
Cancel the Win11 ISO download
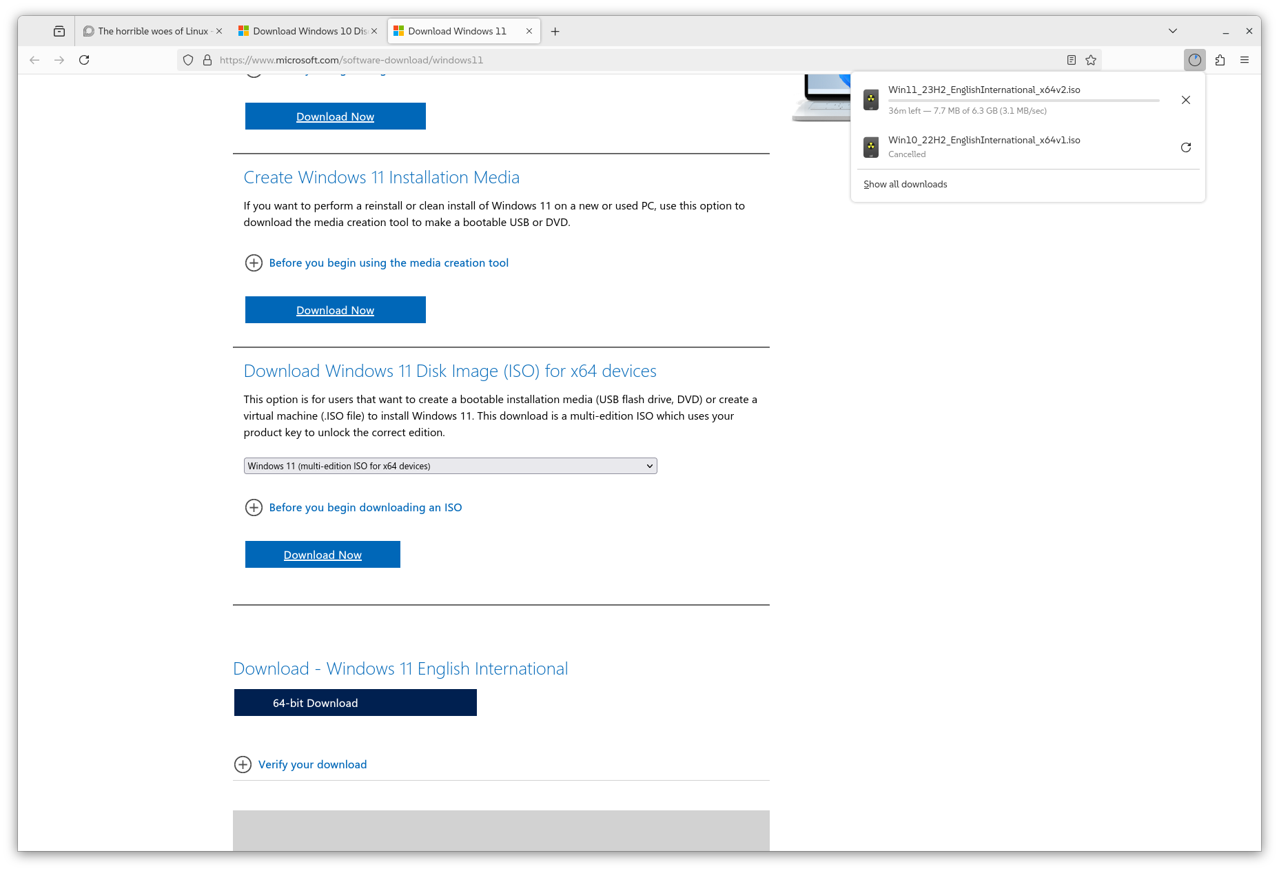[x=1185, y=100]
